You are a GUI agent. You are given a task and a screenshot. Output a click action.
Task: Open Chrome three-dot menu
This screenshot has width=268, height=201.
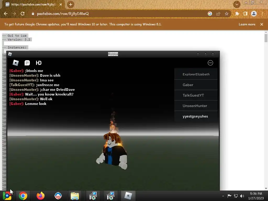pyautogui.click(x=262, y=14)
